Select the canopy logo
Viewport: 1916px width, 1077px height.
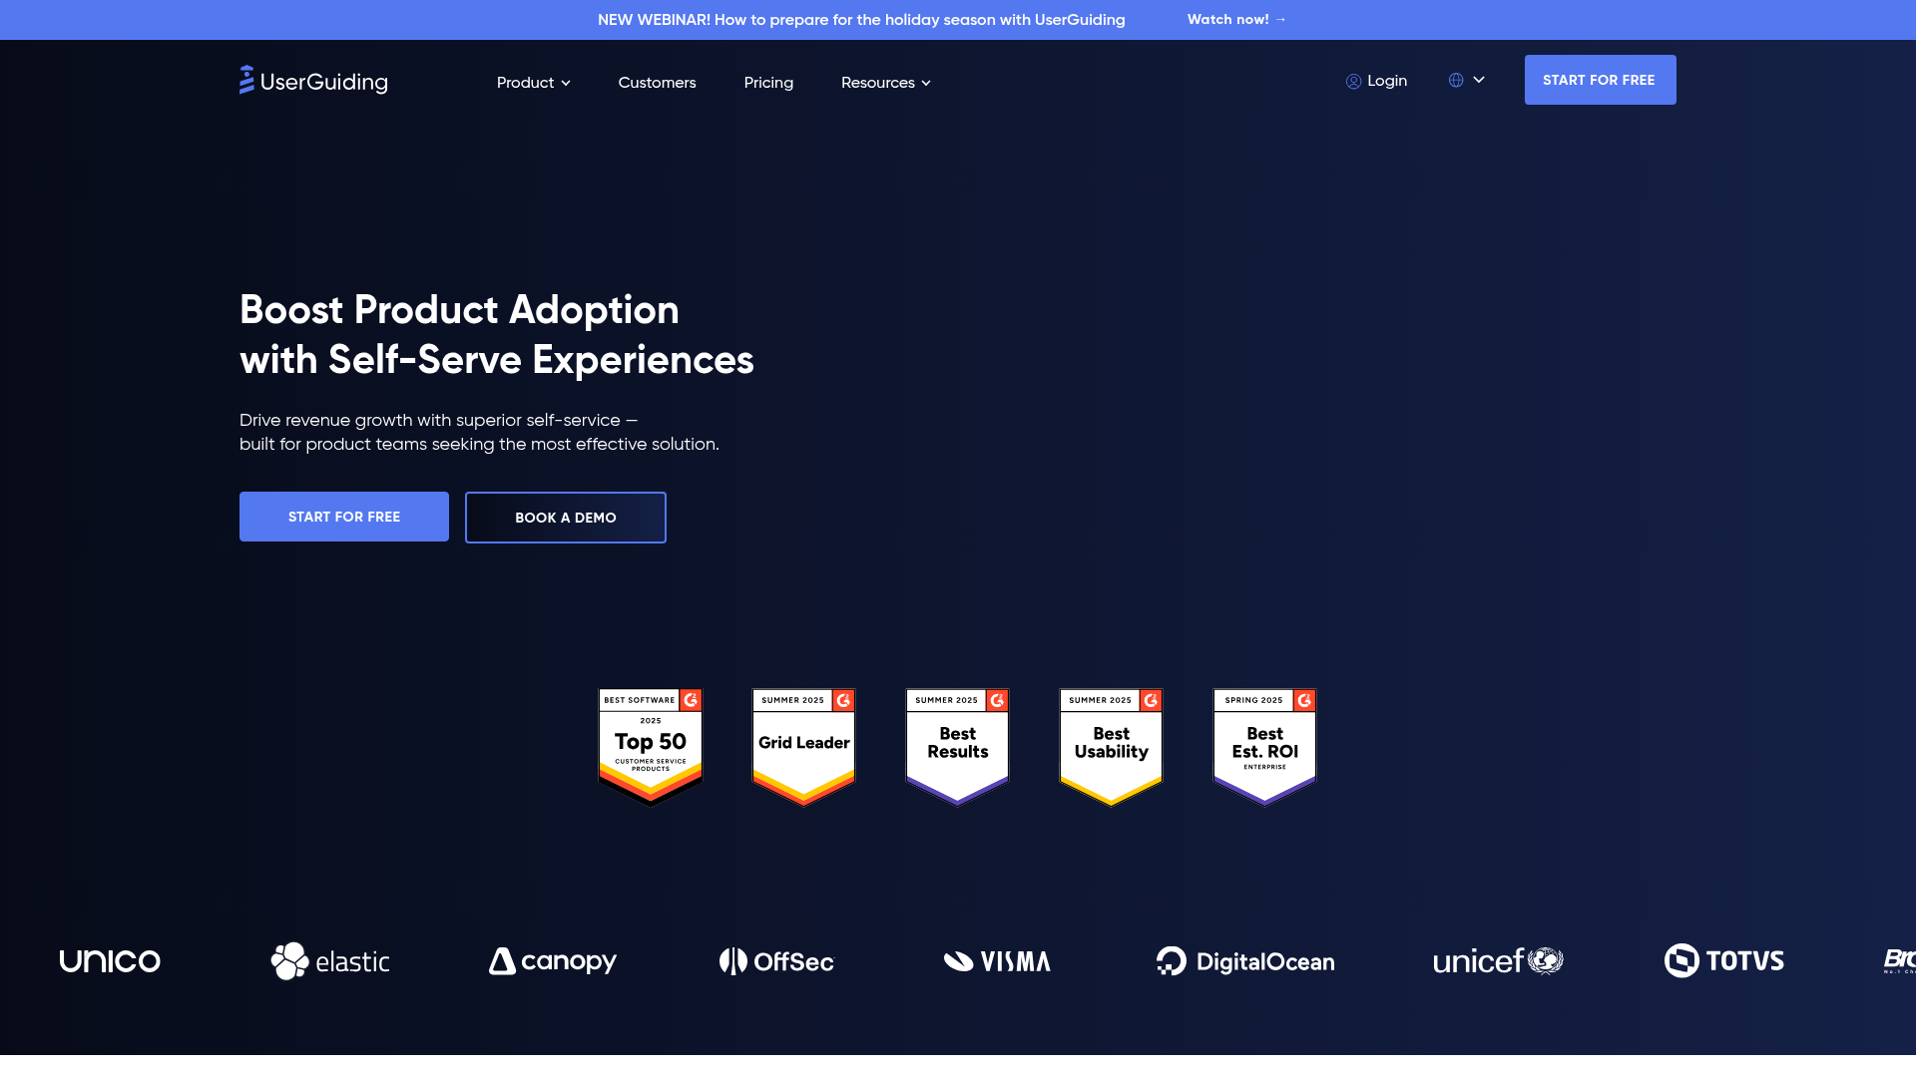click(552, 960)
